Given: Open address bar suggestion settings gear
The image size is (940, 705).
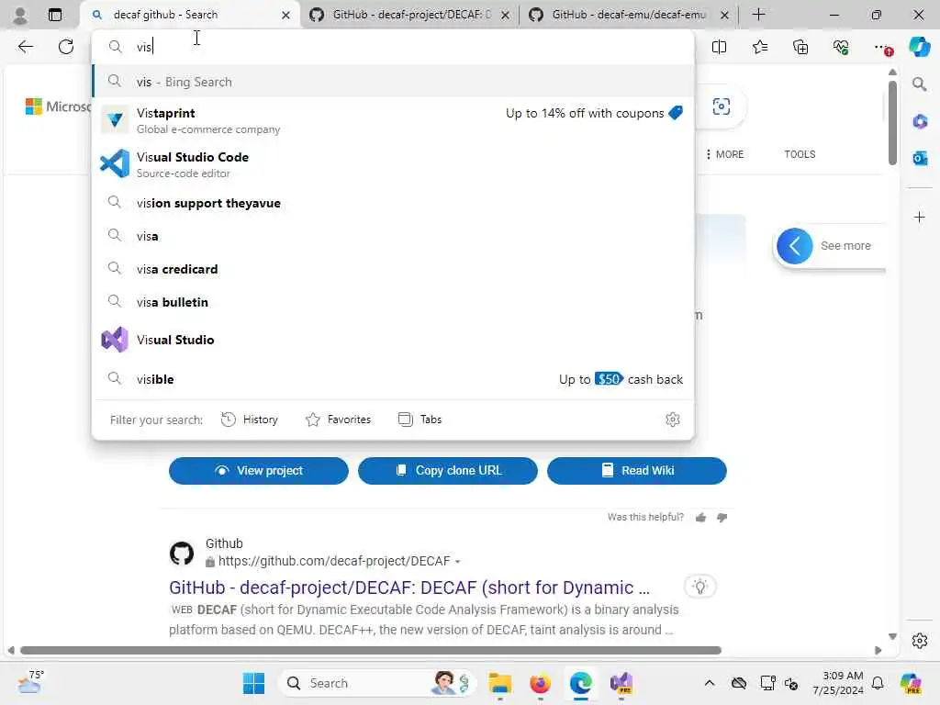Looking at the screenshot, I should 673,420.
